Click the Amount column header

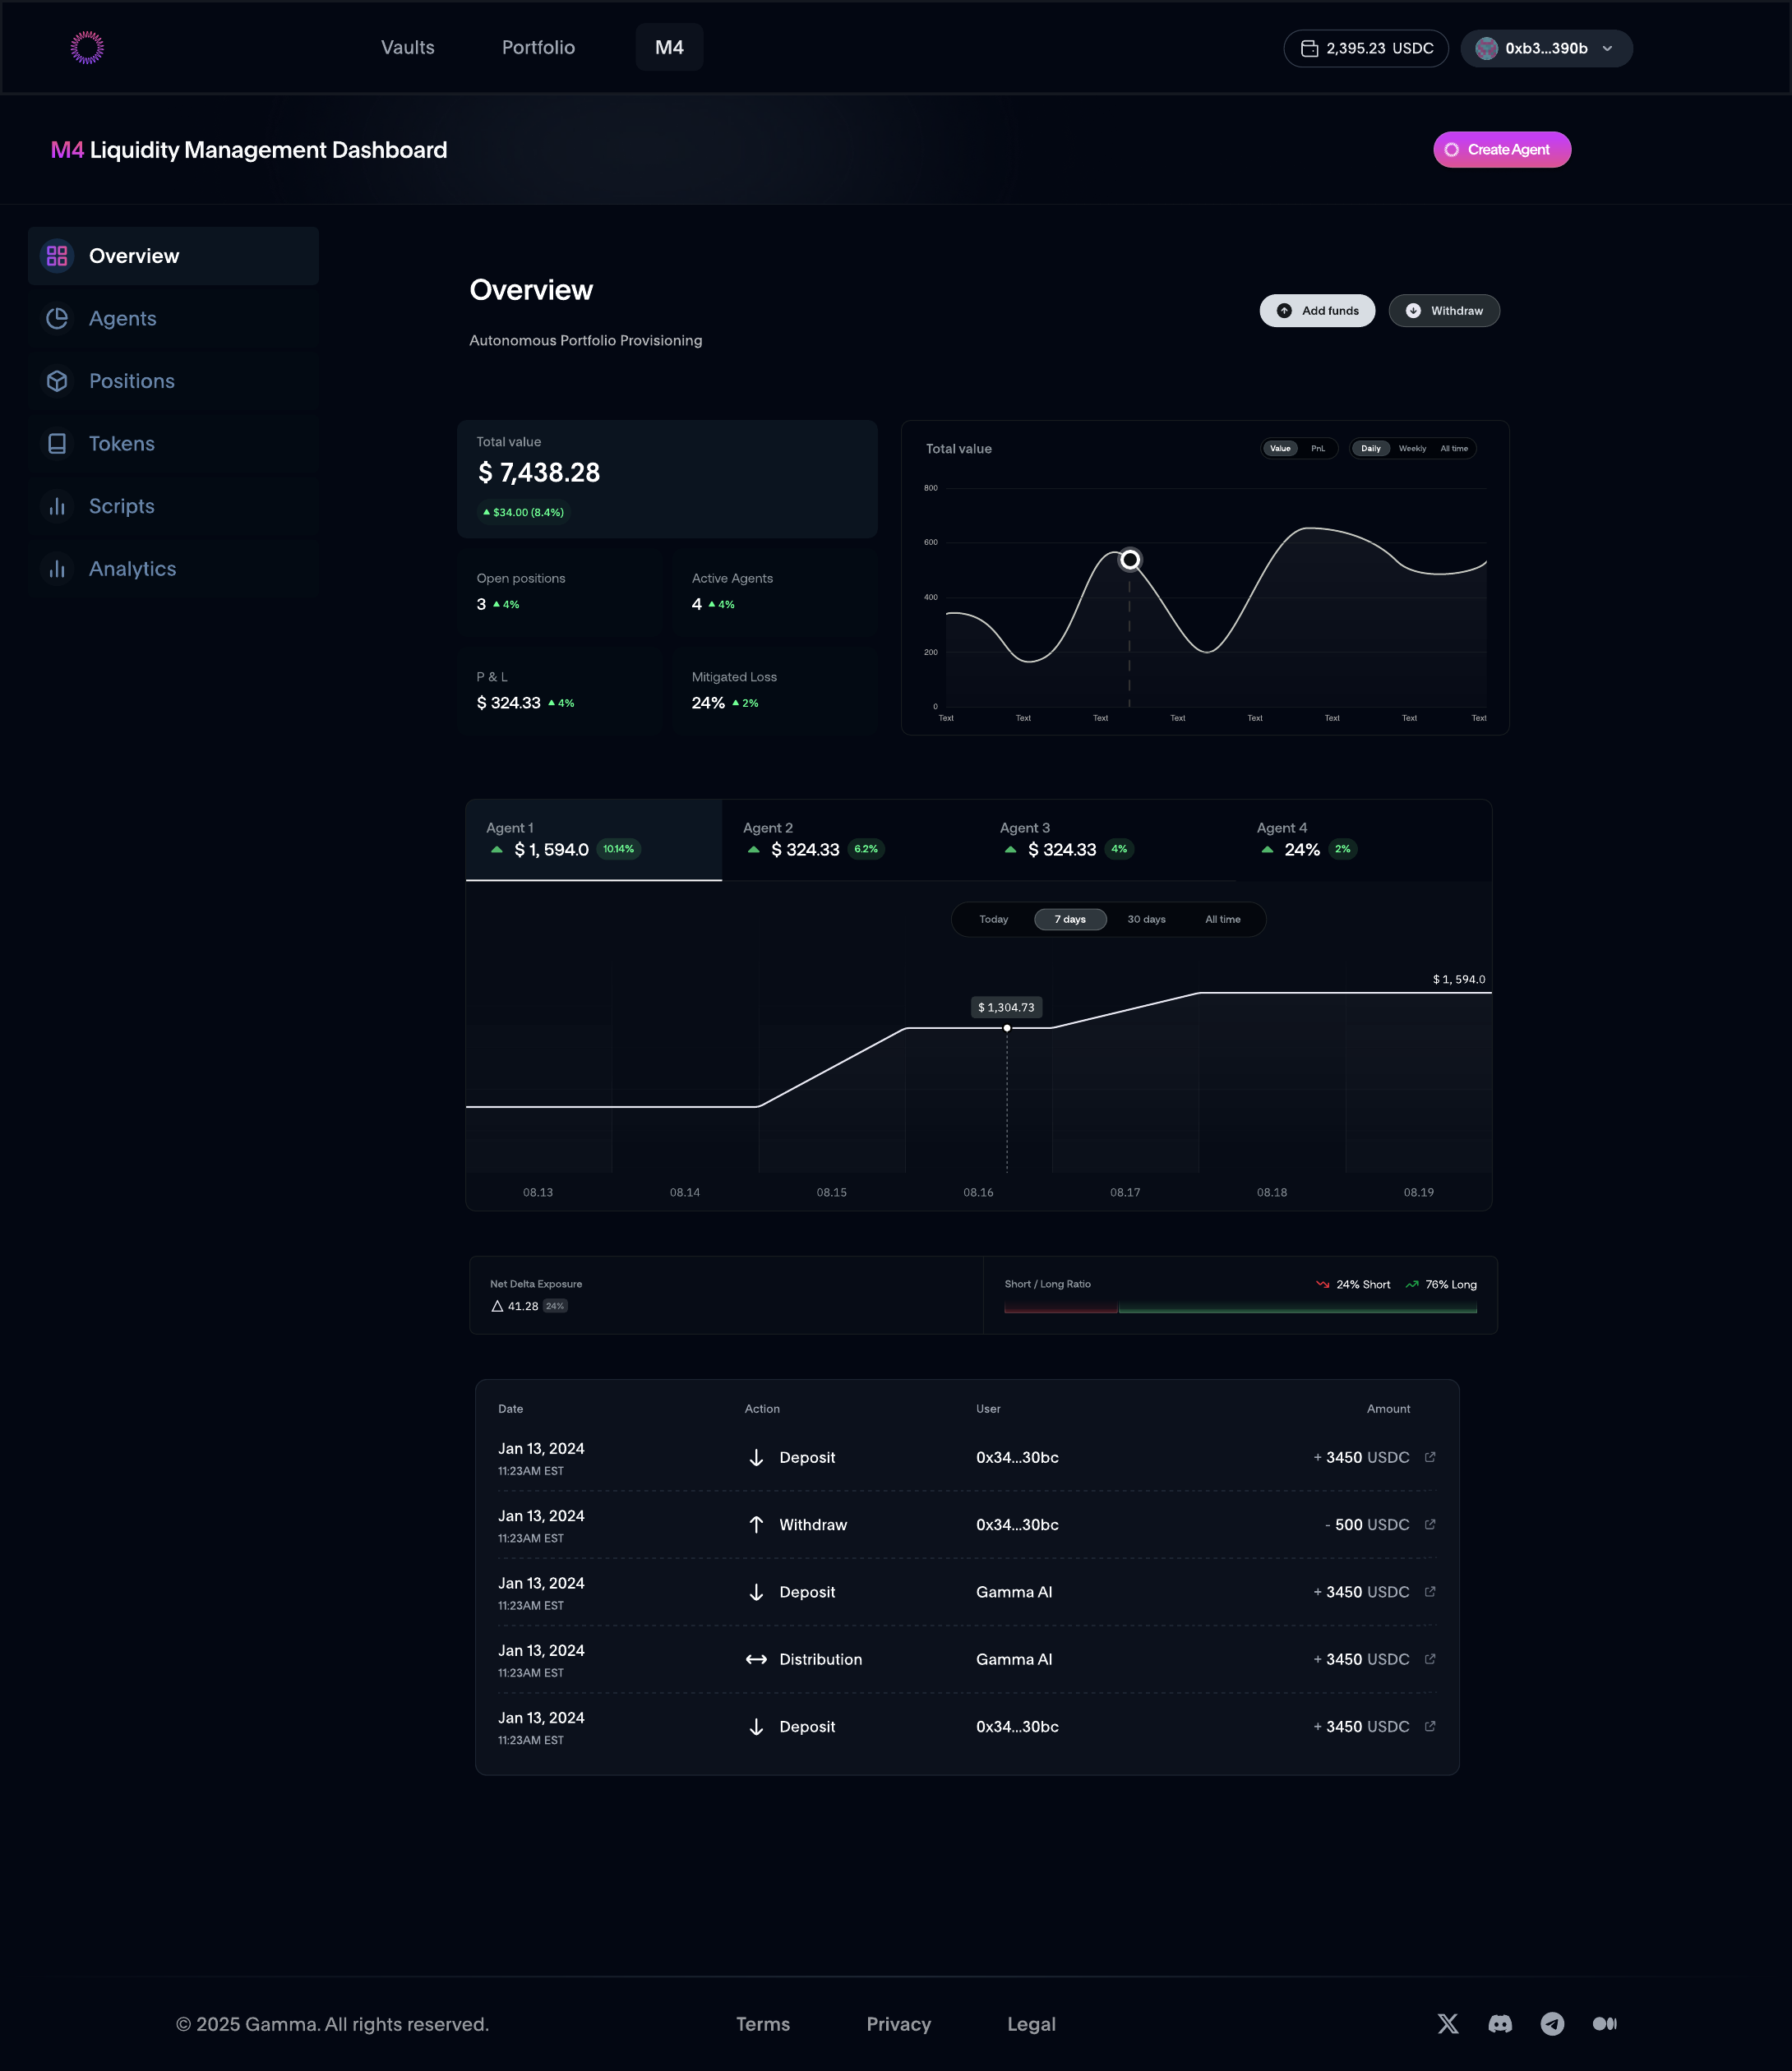pos(1388,1409)
